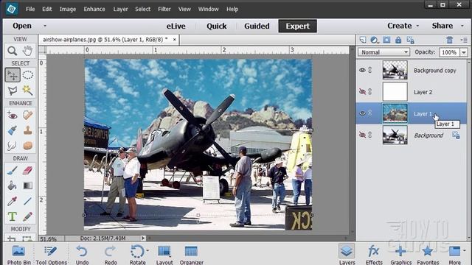Toggle link on Background layer
The width and height of the screenshot is (472, 265).
pyautogui.click(x=370, y=135)
